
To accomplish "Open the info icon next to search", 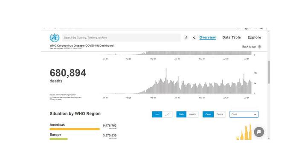I will click(186, 37).
